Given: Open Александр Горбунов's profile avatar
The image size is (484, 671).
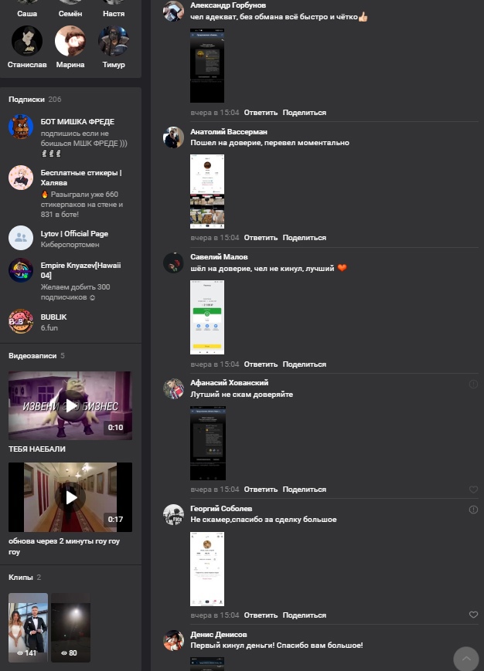Looking at the screenshot, I should click(x=173, y=11).
